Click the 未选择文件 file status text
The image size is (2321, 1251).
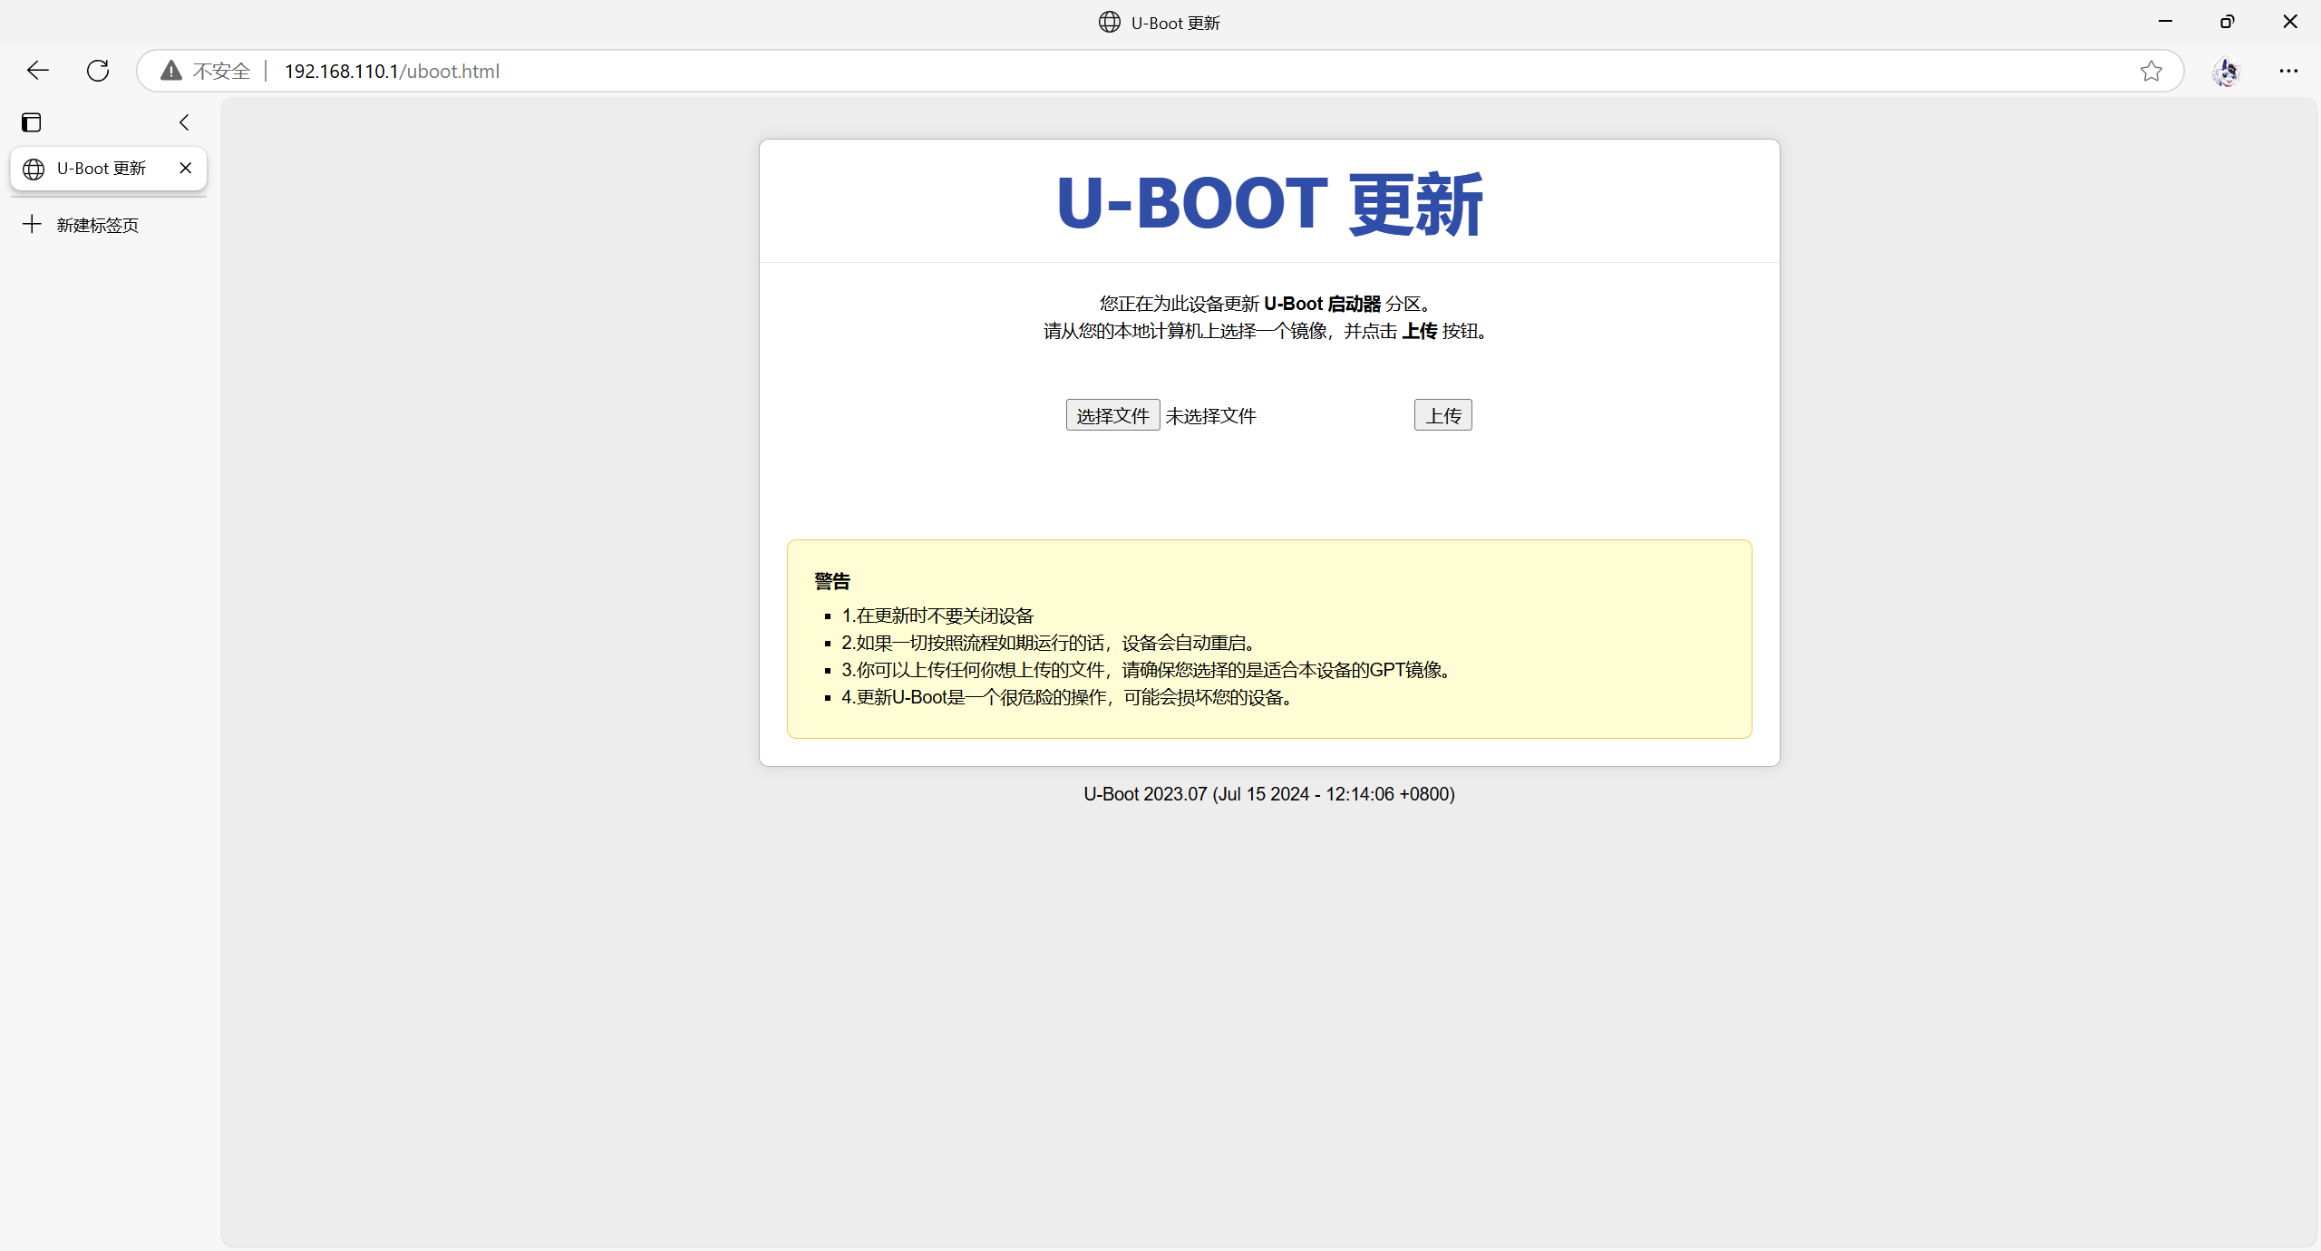click(1211, 414)
